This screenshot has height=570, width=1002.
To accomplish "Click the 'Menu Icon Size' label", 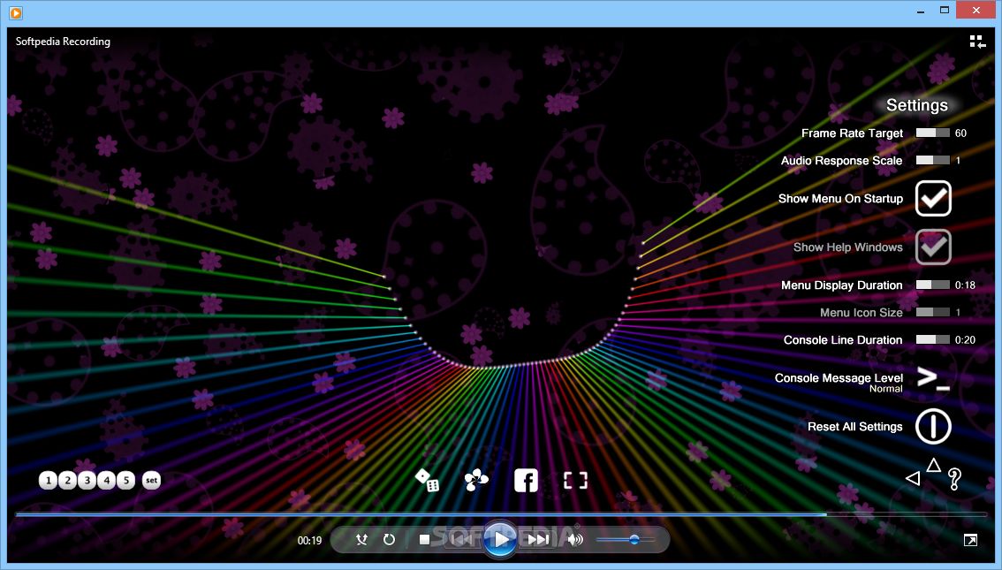I will point(862,313).
